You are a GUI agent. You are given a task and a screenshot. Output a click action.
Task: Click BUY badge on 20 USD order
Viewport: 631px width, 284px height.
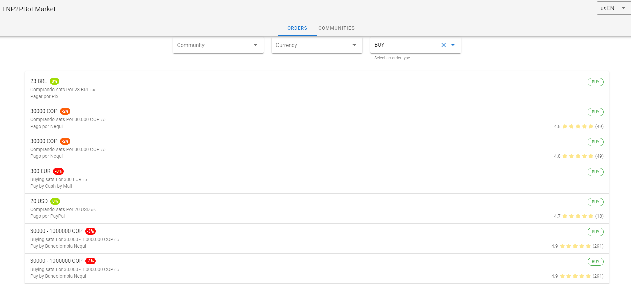coord(595,202)
